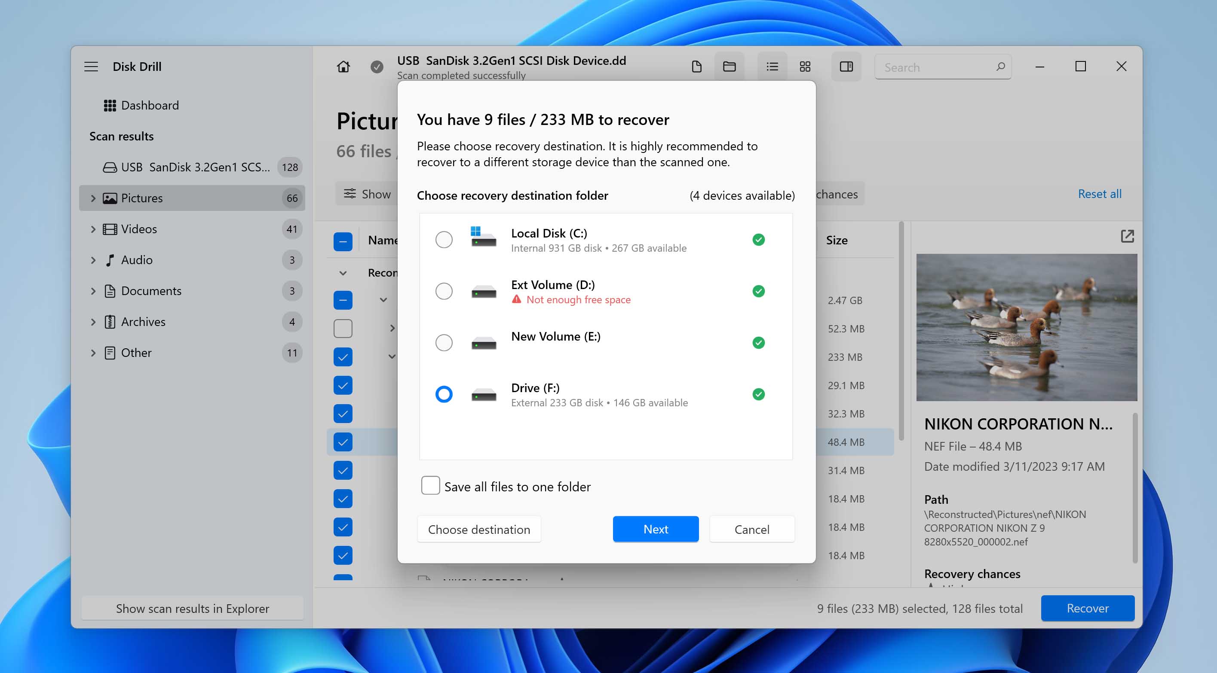Screen dimensions: 1217x673
Task: Check the empty box on the 52.3 MB row
Action: [x=343, y=329]
